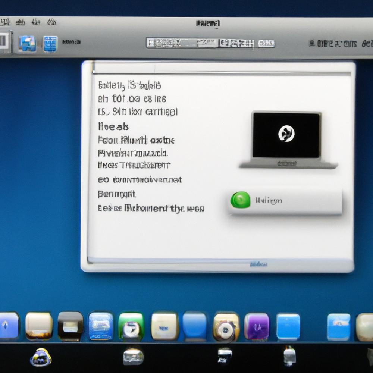Screen dimensions: 373x373
Task: Click the round yellow-blue icon below the dock
Action: (x=41, y=357)
